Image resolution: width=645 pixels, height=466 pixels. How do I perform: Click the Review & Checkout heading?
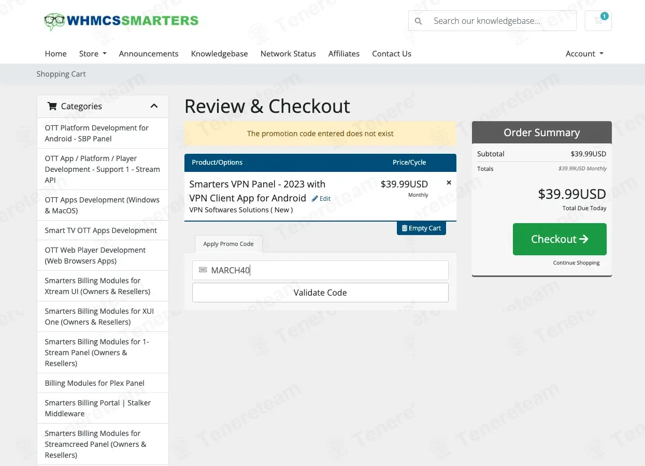(x=267, y=106)
